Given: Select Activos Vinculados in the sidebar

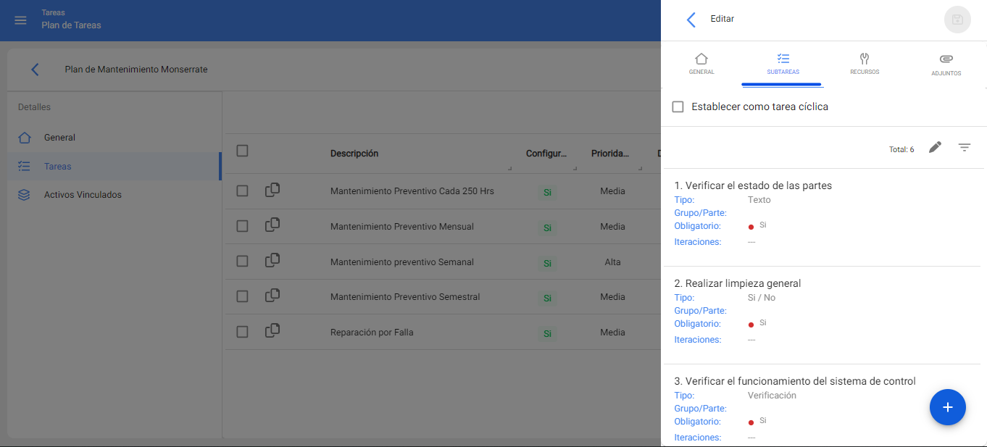Looking at the screenshot, I should tap(83, 195).
